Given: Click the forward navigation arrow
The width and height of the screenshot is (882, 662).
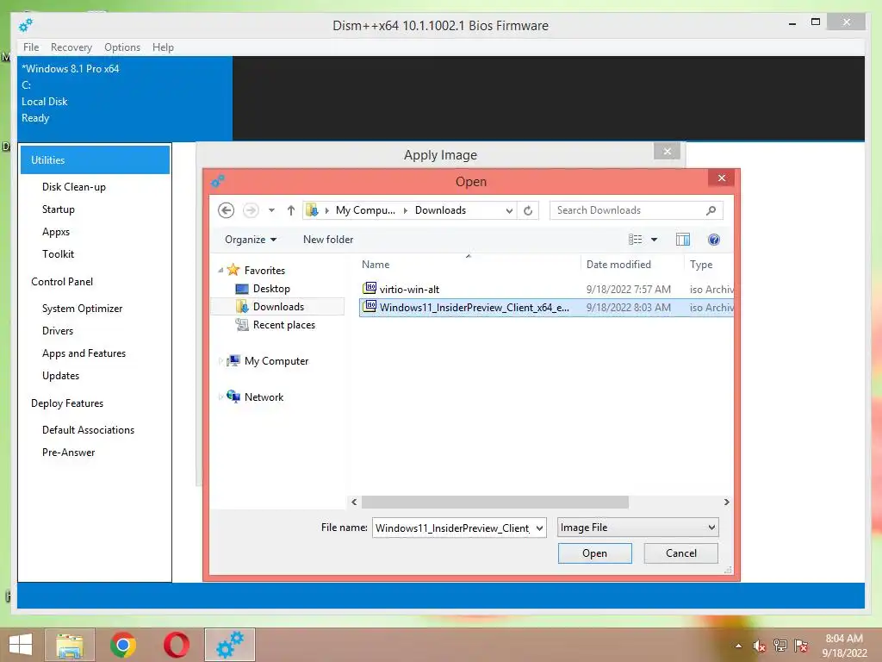Looking at the screenshot, I should 251,210.
